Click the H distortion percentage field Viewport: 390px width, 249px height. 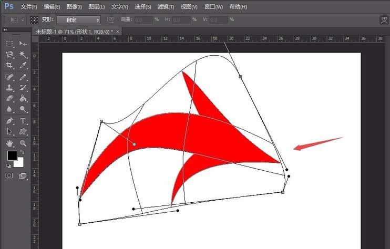coord(181,20)
